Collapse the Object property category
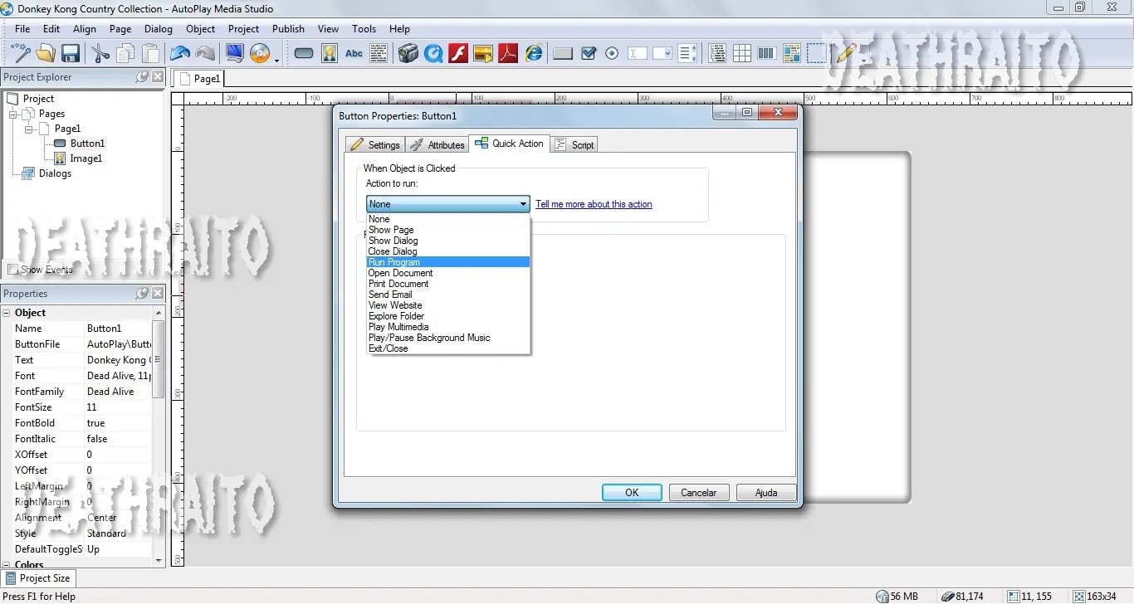The image size is (1134, 604). click(x=7, y=313)
